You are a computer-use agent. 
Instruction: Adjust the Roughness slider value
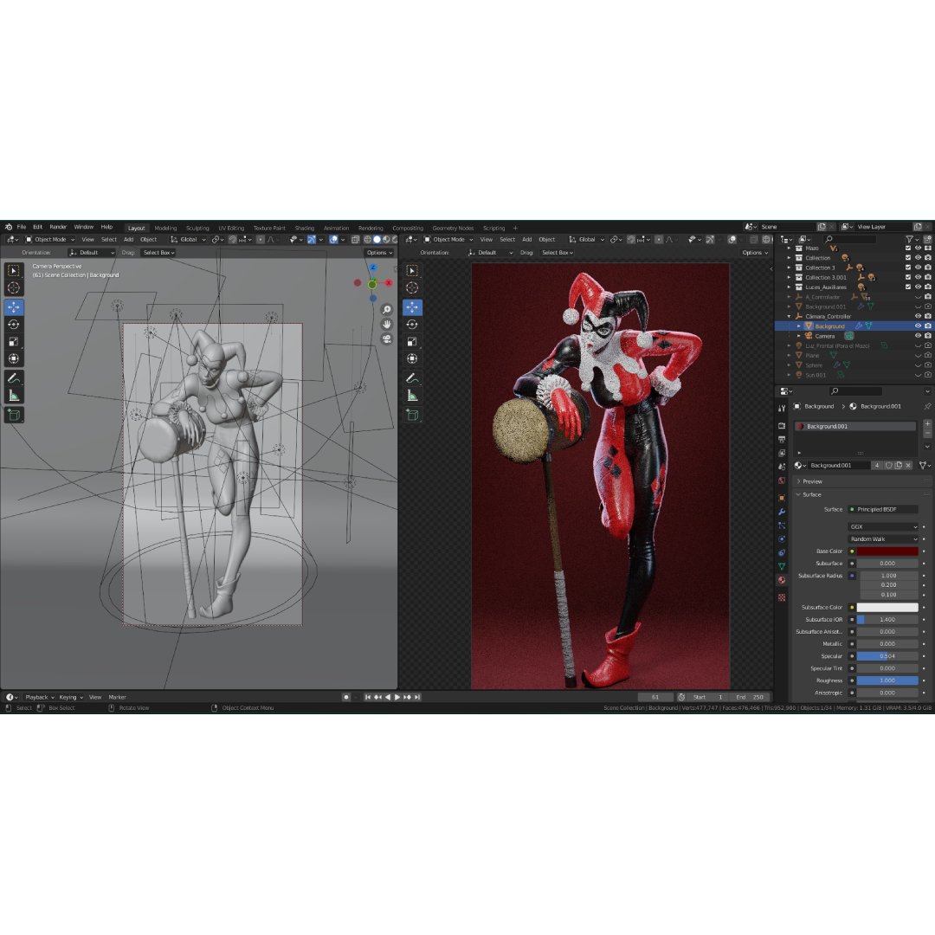(887, 680)
